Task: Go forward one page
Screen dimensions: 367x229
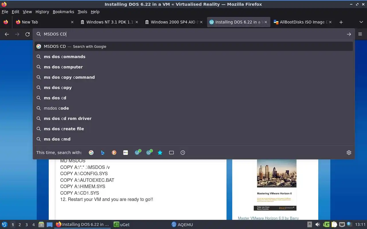Action: tap(17, 34)
